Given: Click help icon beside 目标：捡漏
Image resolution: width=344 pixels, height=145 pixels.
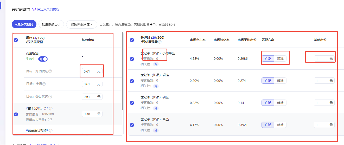Looking at the screenshot, I should point(44,84).
